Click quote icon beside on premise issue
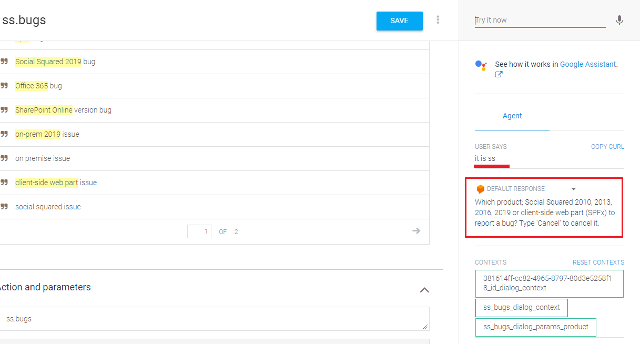Viewport: 640px width, 344px height. coord(5,158)
